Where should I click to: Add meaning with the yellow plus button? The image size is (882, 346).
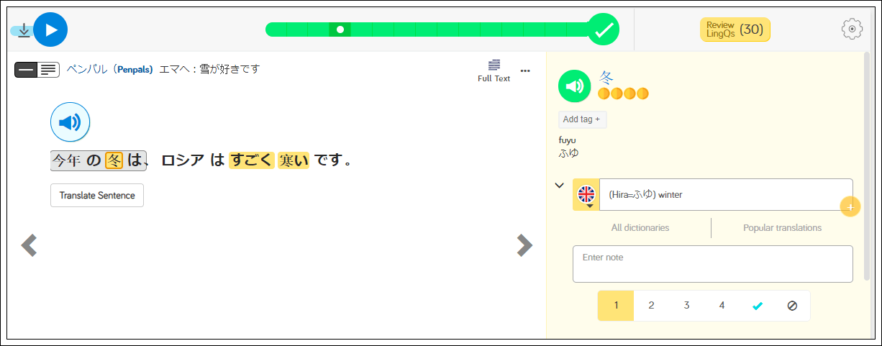pyautogui.click(x=850, y=207)
